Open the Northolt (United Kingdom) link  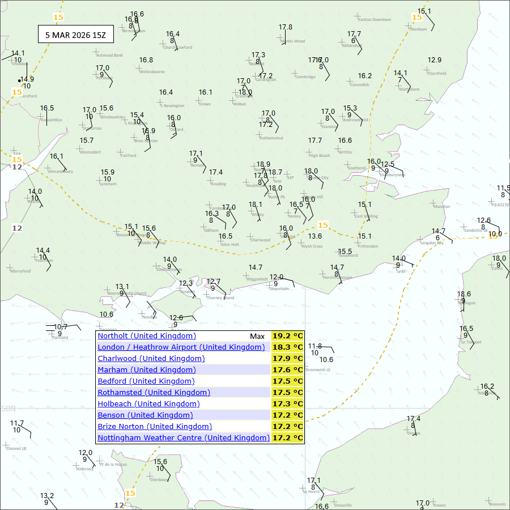(147, 336)
